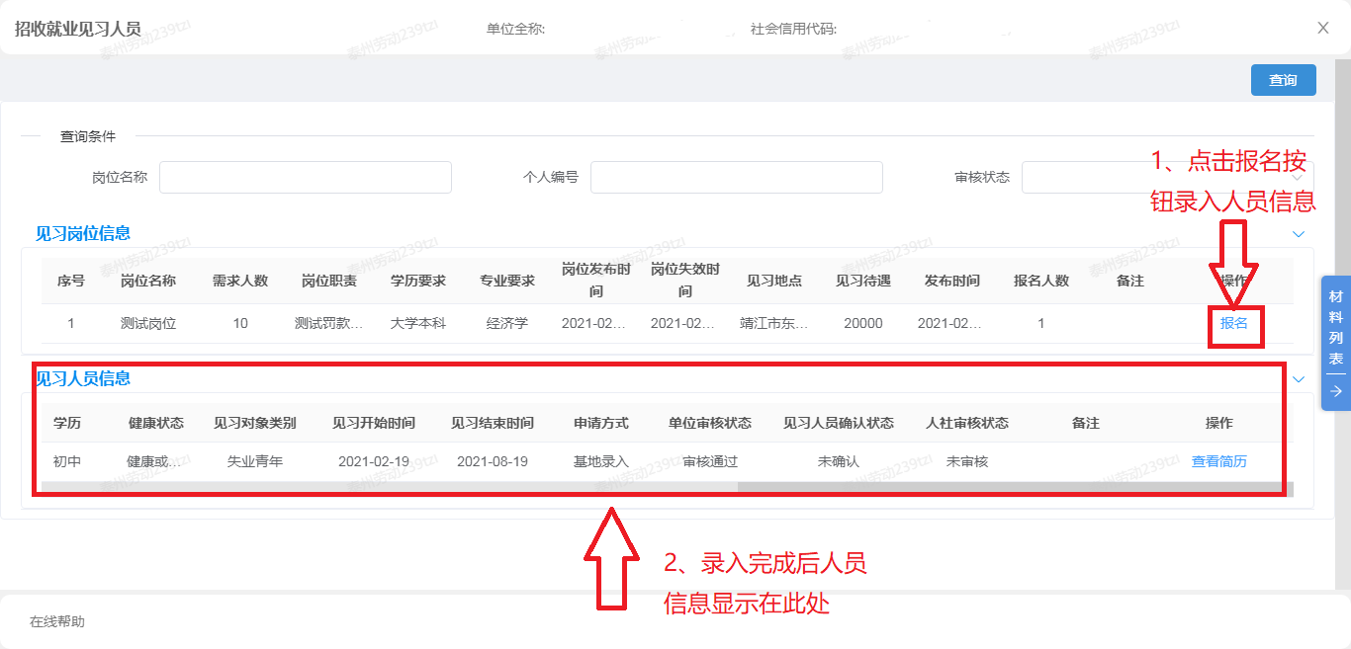Collapse the 见习岗位信息 section chevron
Screen dimensions: 1351x649
(1299, 234)
